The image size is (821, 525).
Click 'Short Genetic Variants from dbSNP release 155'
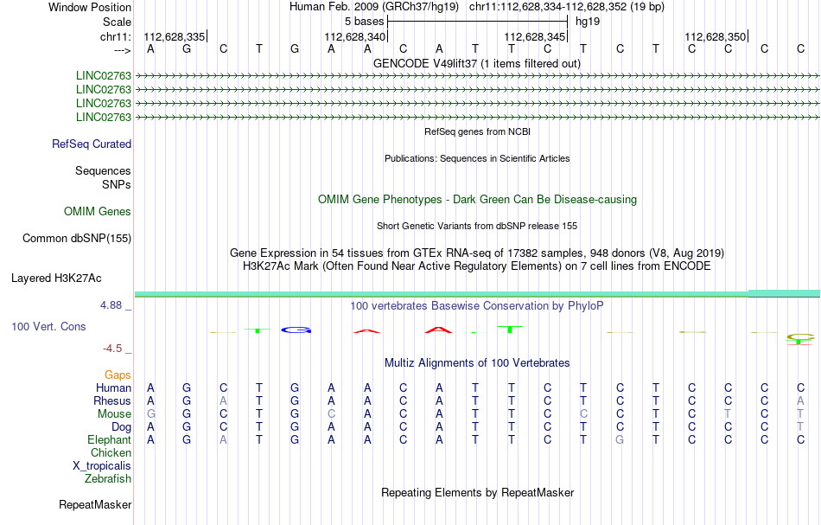point(477,226)
